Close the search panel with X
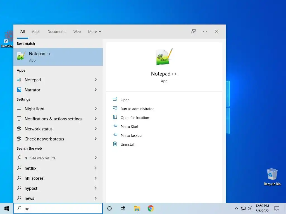 pyautogui.click(x=216, y=31)
